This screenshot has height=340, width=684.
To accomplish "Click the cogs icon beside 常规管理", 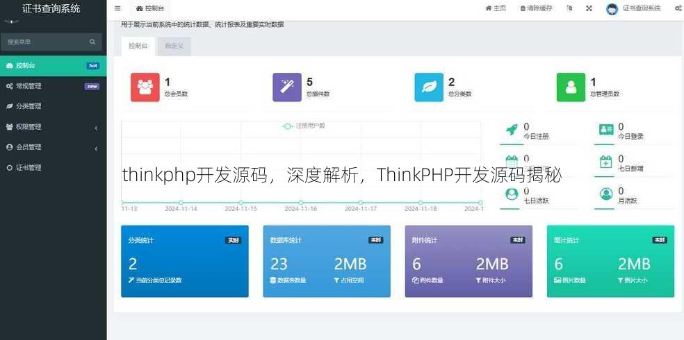I will [9, 86].
